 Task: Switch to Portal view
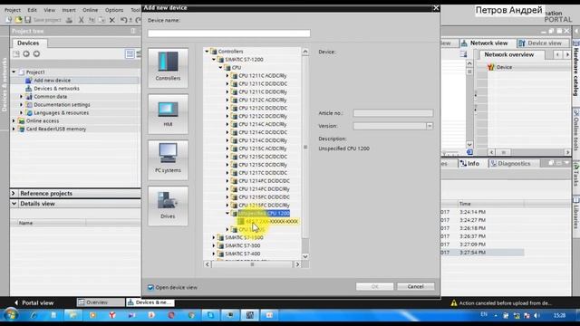point(34,302)
